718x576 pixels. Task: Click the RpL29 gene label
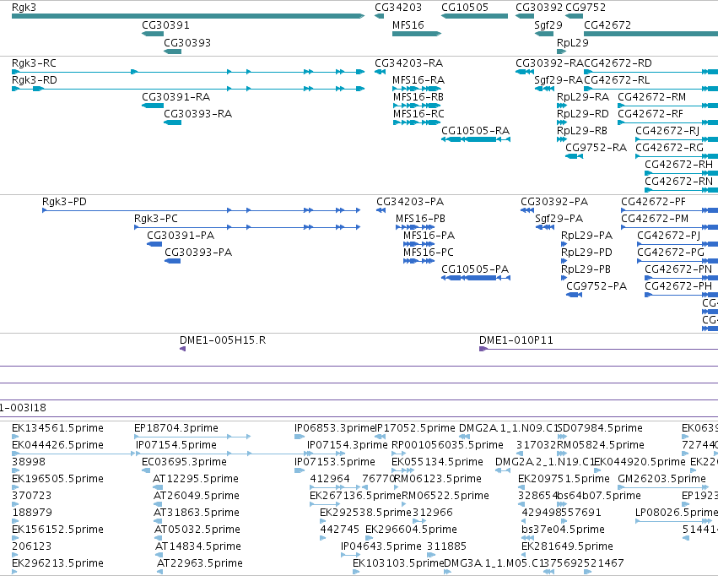572,42
